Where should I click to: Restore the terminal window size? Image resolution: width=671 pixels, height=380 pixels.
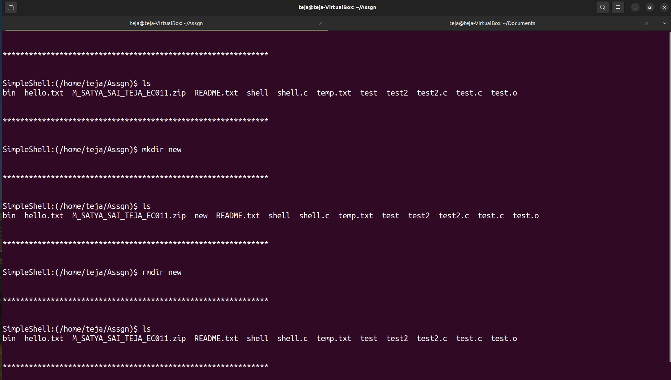pyautogui.click(x=650, y=7)
